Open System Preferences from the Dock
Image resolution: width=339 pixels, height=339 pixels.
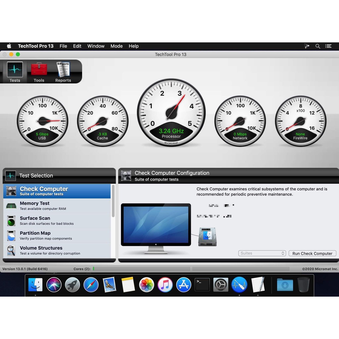221,284
